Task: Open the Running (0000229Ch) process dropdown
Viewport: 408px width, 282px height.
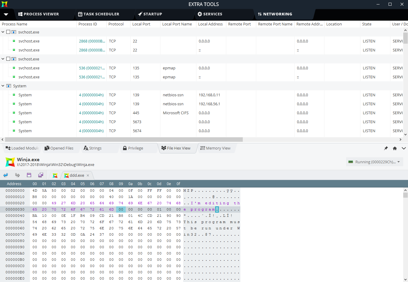Action: pos(374,162)
